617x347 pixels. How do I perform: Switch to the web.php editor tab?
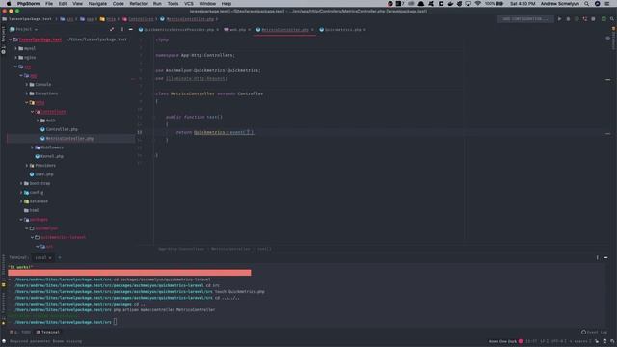click(237, 30)
